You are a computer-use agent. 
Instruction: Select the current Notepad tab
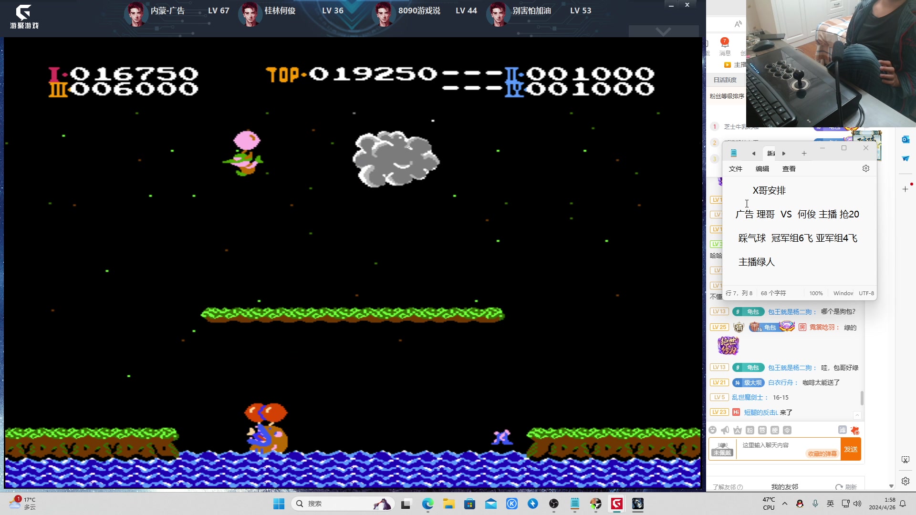[x=771, y=154]
